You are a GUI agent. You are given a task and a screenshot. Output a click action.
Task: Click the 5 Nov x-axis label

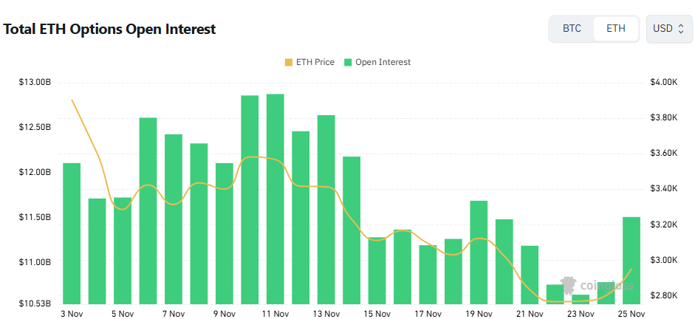(x=123, y=314)
